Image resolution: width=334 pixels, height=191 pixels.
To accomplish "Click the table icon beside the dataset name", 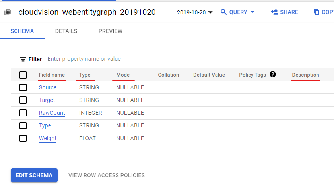I will (7, 12).
